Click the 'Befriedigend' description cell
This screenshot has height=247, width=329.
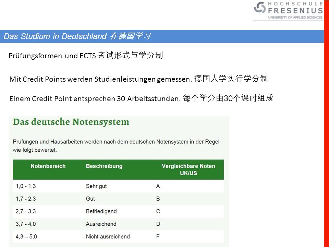click(101, 211)
